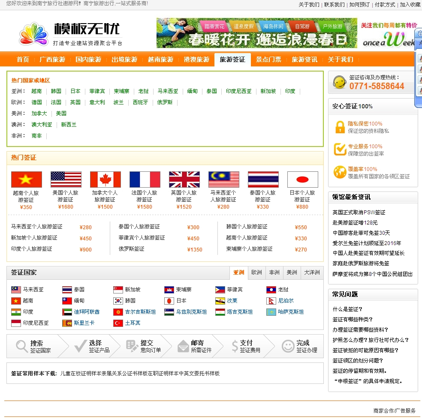Go to 景点门票 in the navigation bar

coord(268,60)
